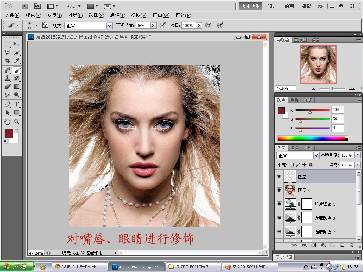
Task: Click the Eyedropper tool
Action: [x=17, y=61]
